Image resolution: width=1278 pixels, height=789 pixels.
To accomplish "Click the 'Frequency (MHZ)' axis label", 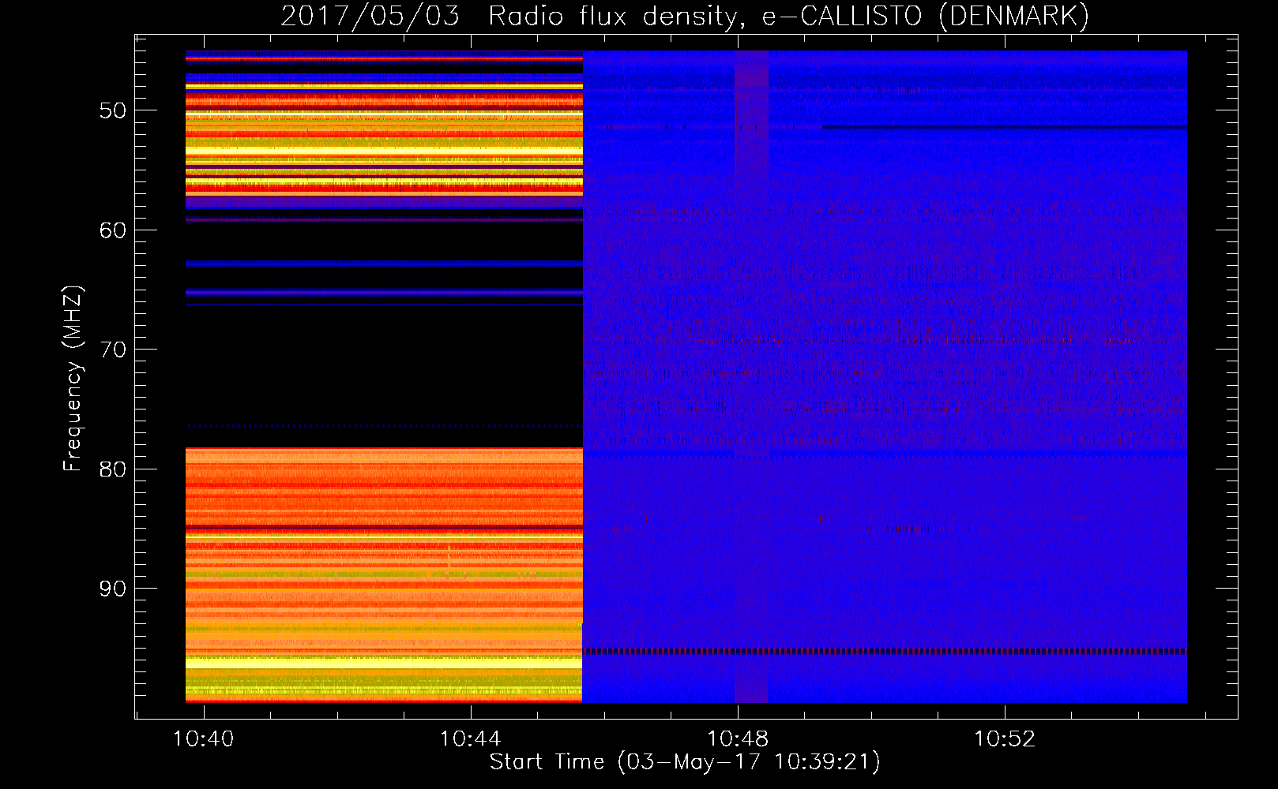I will [73, 379].
